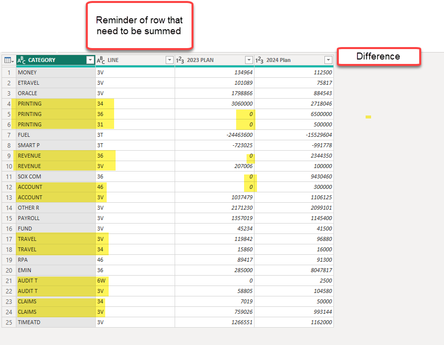The width and height of the screenshot is (444, 345).
Task: Click ACCOUNT cell with line 46
Action: (x=56, y=187)
